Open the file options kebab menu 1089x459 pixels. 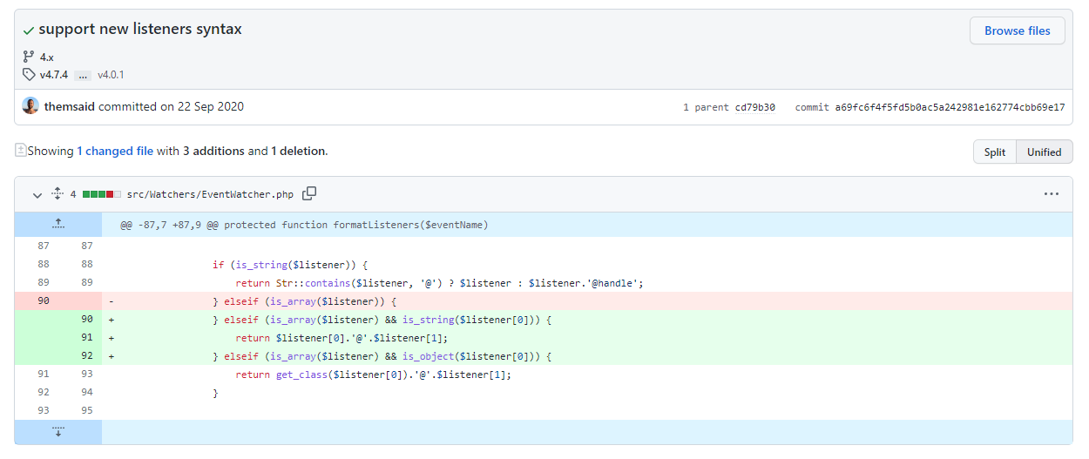pos(1052,193)
